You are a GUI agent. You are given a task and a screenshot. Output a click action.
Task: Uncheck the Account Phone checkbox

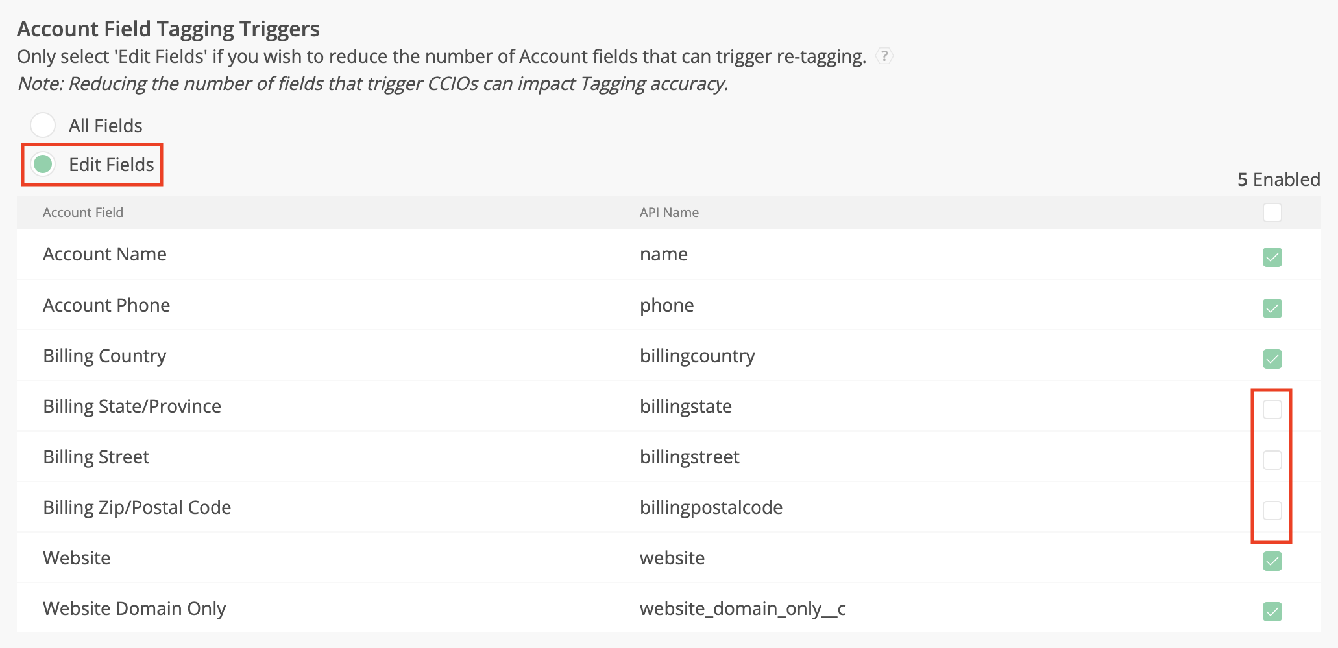pos(1272,308)
